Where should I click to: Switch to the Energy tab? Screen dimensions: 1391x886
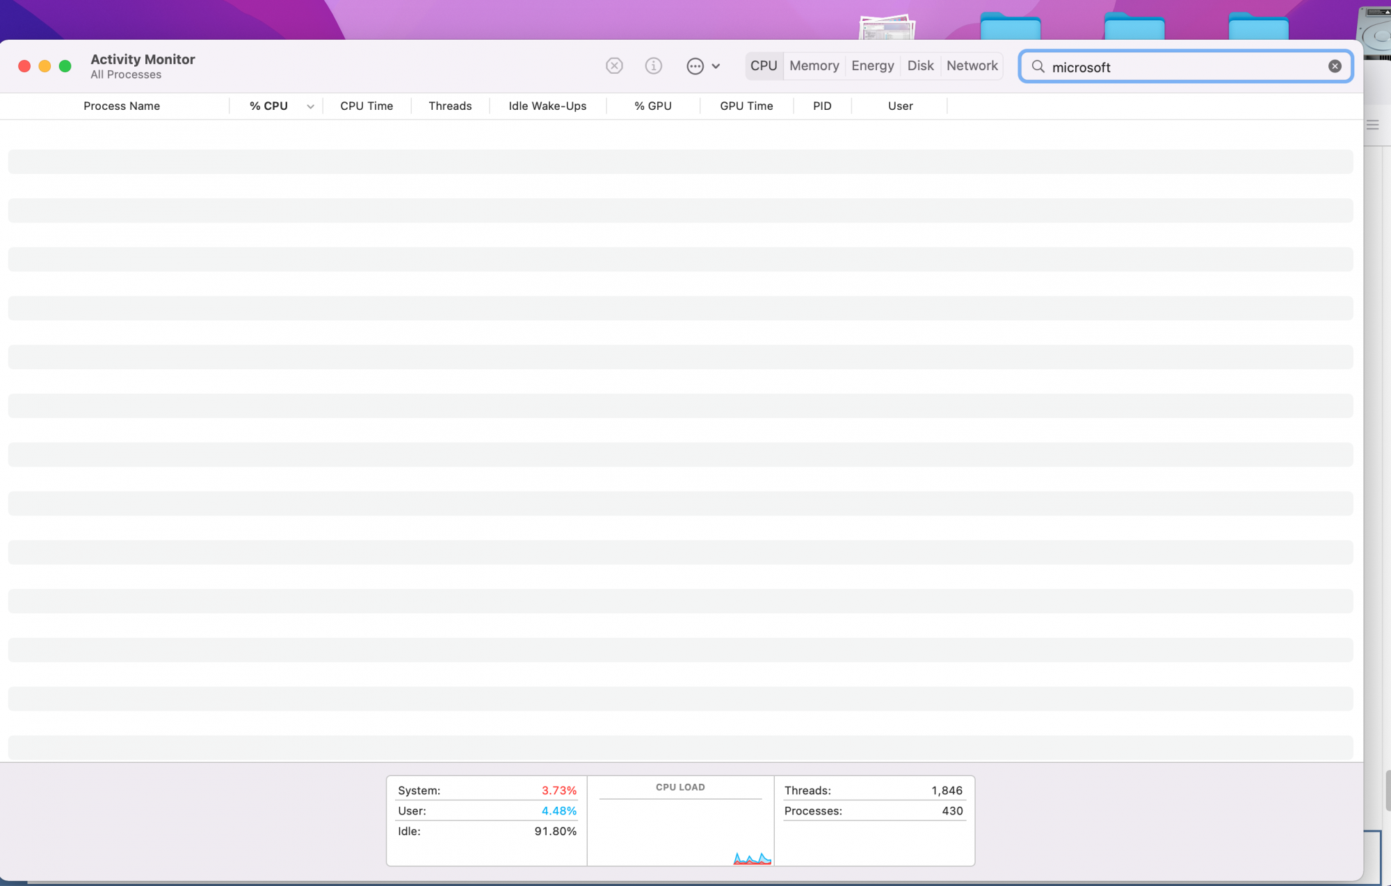tap(872, 66)
